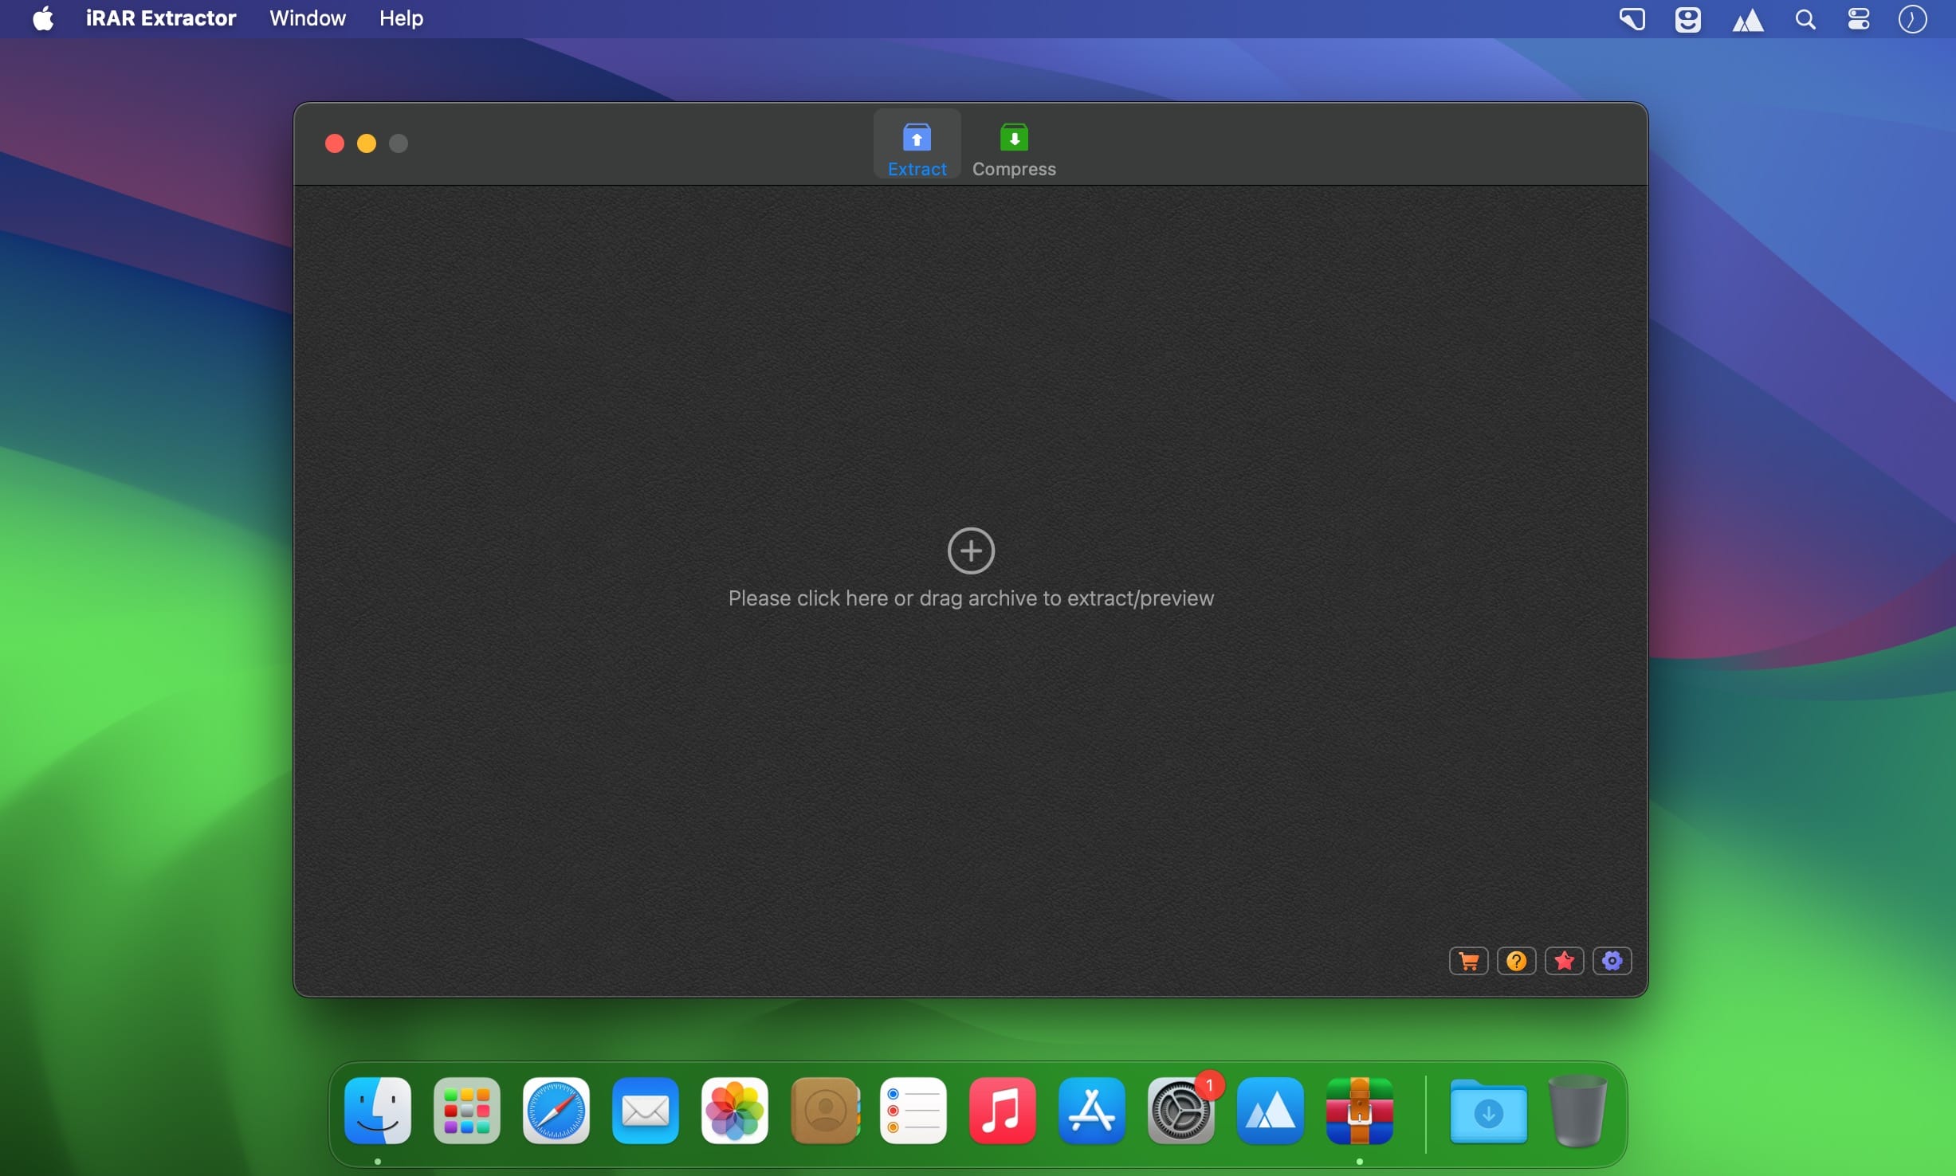Open the iRAR Extractor app menu
The image size is (1956, 1176).
point(161,18)
